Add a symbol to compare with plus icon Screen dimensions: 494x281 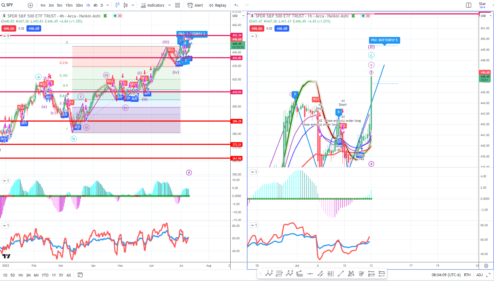coord(30,5)
